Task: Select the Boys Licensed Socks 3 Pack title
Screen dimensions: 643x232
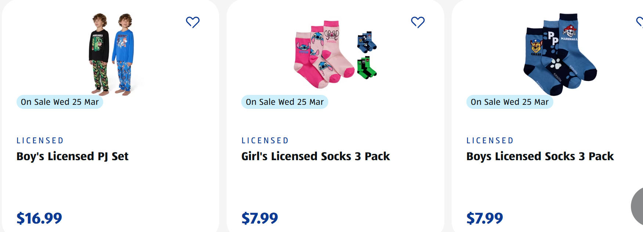Action: pos(540,156)
